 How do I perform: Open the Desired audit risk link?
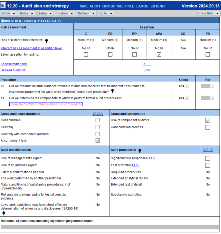(13, 70)
